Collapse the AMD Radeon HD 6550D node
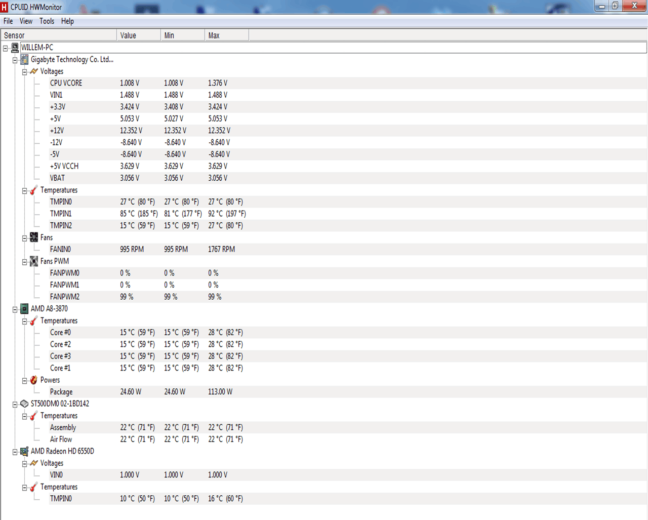Screen dimensions: 648x520 tap(15, 452)
